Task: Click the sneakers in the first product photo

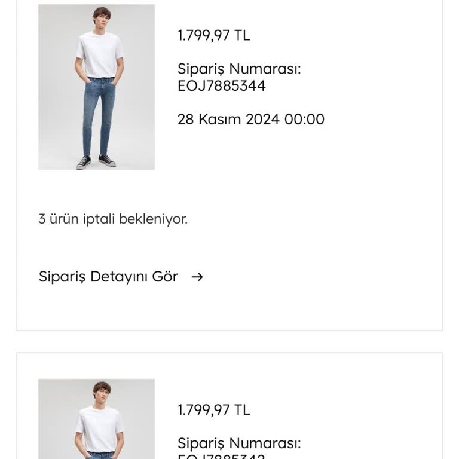Action: click(96, 161)
